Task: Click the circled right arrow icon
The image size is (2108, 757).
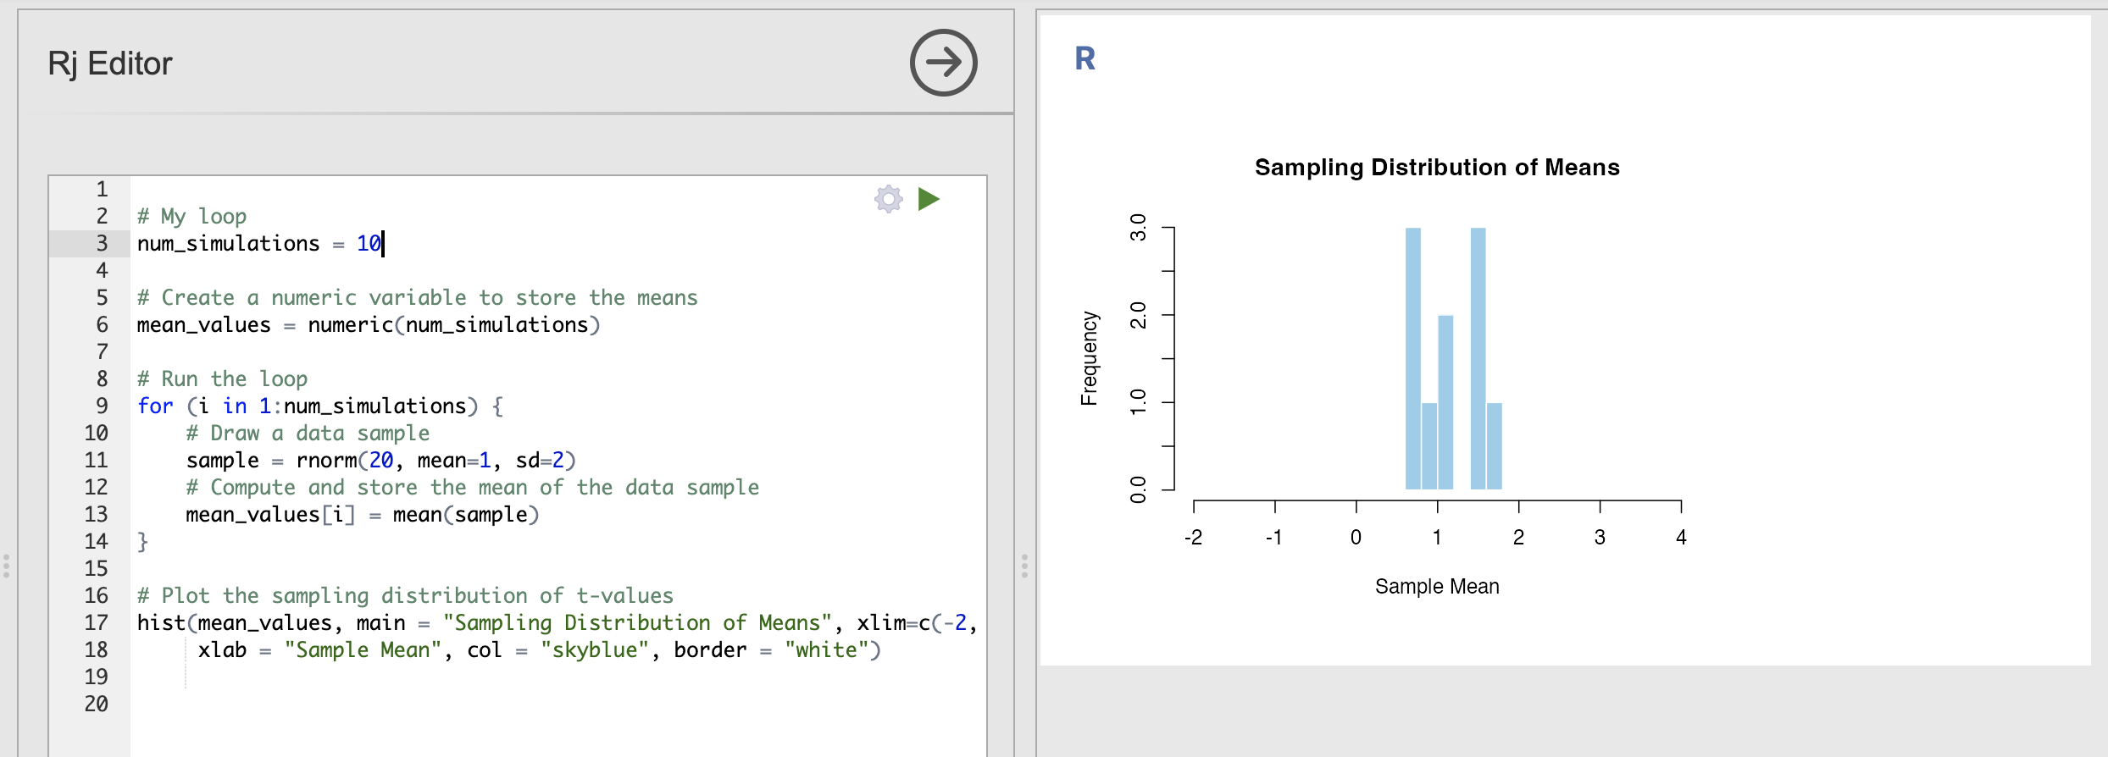Action: (943, 63)
